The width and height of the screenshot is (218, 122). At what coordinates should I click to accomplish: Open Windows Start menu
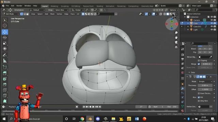click(4, 119)
